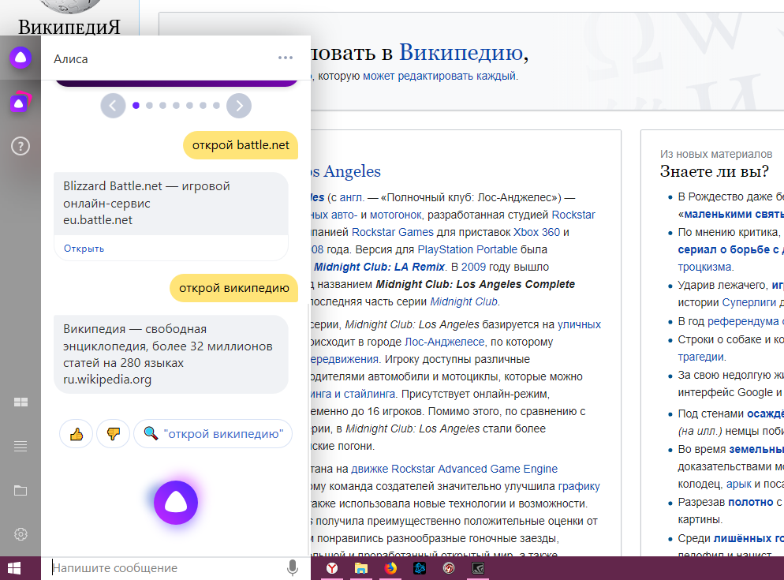This screenshot has height=580, width=784.
Task: Go to next carousel card with right arrow
Action: click(x=239, y=106)
